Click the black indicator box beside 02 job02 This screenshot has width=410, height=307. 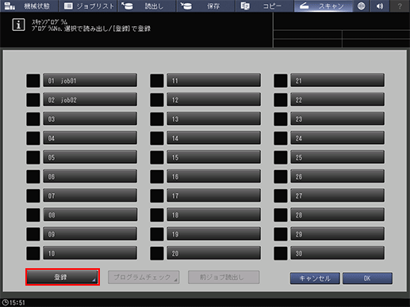click(33, 100)
